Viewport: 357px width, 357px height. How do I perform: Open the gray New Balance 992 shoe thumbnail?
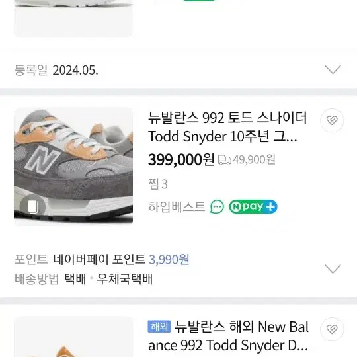click(73, 167)
